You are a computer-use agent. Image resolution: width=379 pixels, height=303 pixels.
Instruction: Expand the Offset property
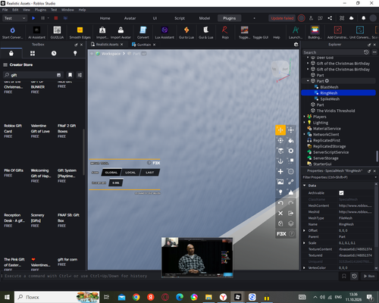304,230
